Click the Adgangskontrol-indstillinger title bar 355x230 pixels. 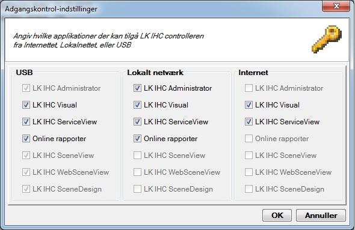pos(158,9)
